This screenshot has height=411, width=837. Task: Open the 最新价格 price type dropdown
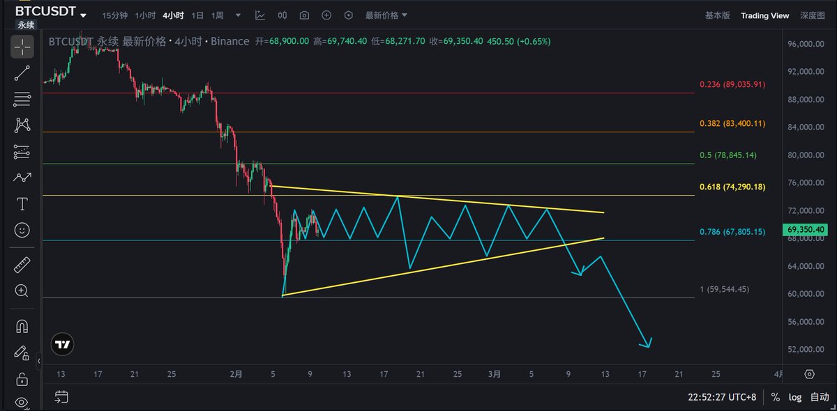pyautogui.click(x=386, y=15)
